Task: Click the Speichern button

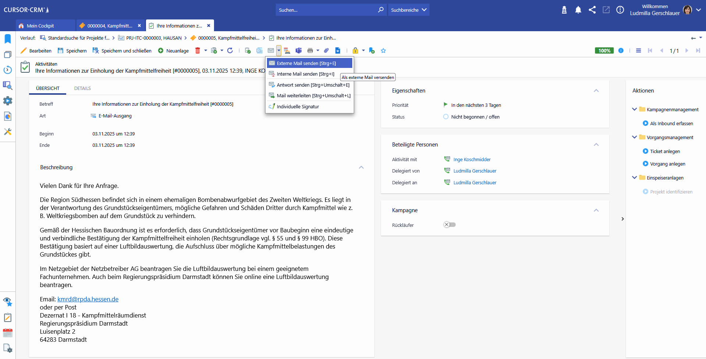Action: pyautogui.click(x=72, y=51)
